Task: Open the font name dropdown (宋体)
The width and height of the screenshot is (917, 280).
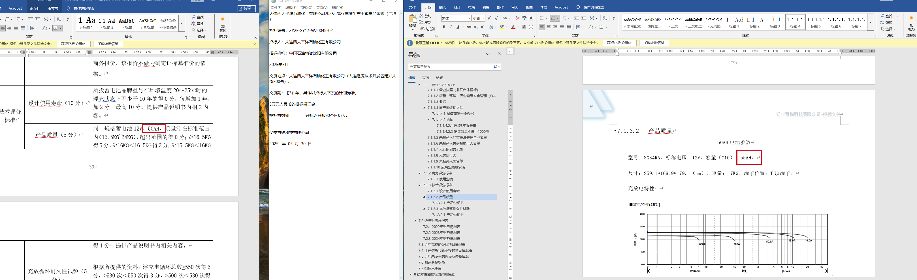Action: pos(469,18)
